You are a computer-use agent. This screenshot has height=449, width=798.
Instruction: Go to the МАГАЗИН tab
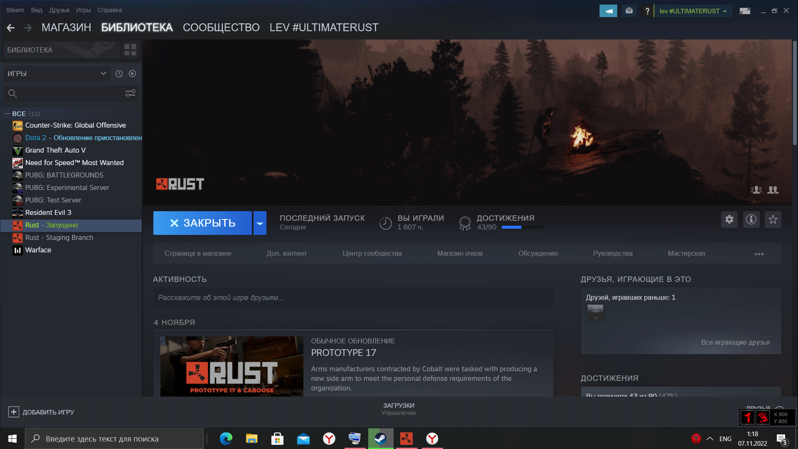point(66,27)
